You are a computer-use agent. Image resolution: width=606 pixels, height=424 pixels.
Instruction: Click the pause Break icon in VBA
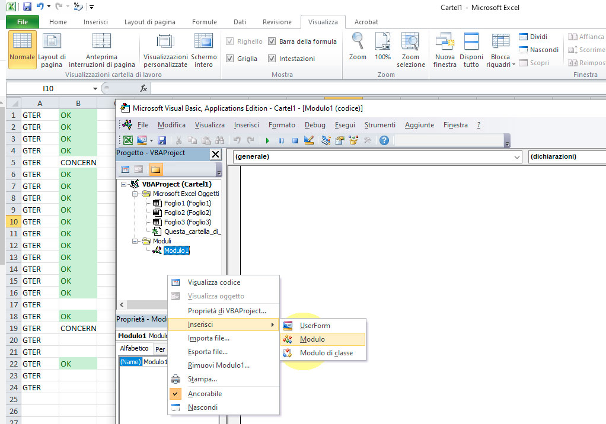pos(281,141)
